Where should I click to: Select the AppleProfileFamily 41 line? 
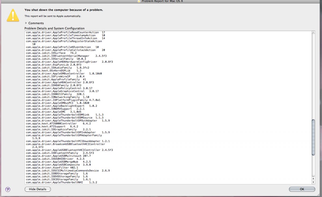click(x=56, y=79)
